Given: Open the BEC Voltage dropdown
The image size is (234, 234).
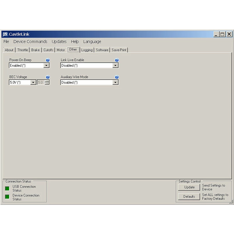Looking at the screenshot, I should pos(33,82).
